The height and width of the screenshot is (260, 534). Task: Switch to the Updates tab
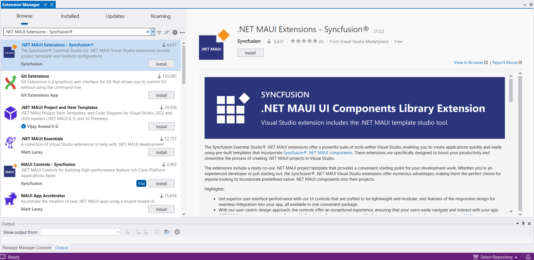pos(115,16)
